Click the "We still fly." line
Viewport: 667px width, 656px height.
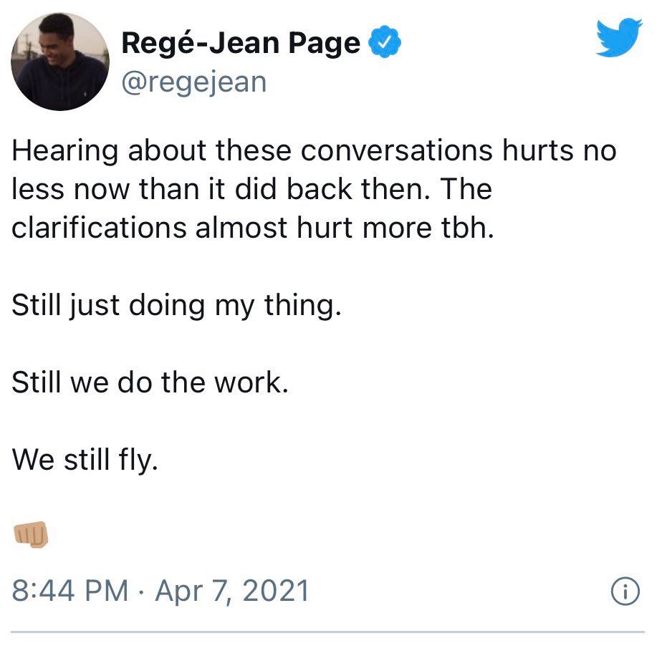85,460
